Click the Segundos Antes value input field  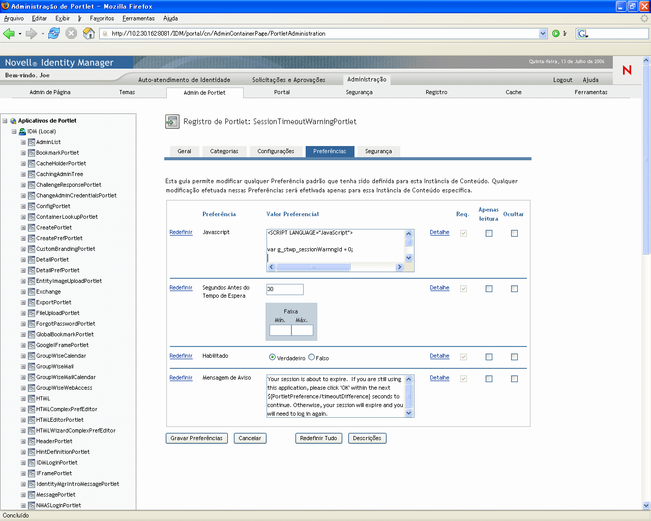pos(285,289)
